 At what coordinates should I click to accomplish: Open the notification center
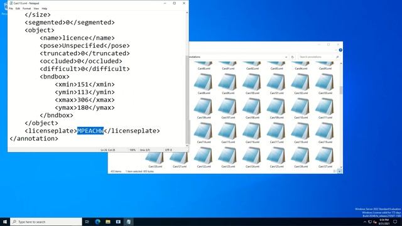395,222
